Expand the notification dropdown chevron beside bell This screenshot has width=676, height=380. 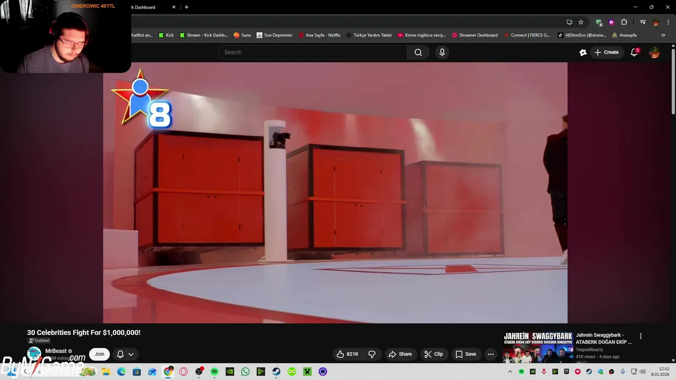pyautogui.click(x=131, y=354)
